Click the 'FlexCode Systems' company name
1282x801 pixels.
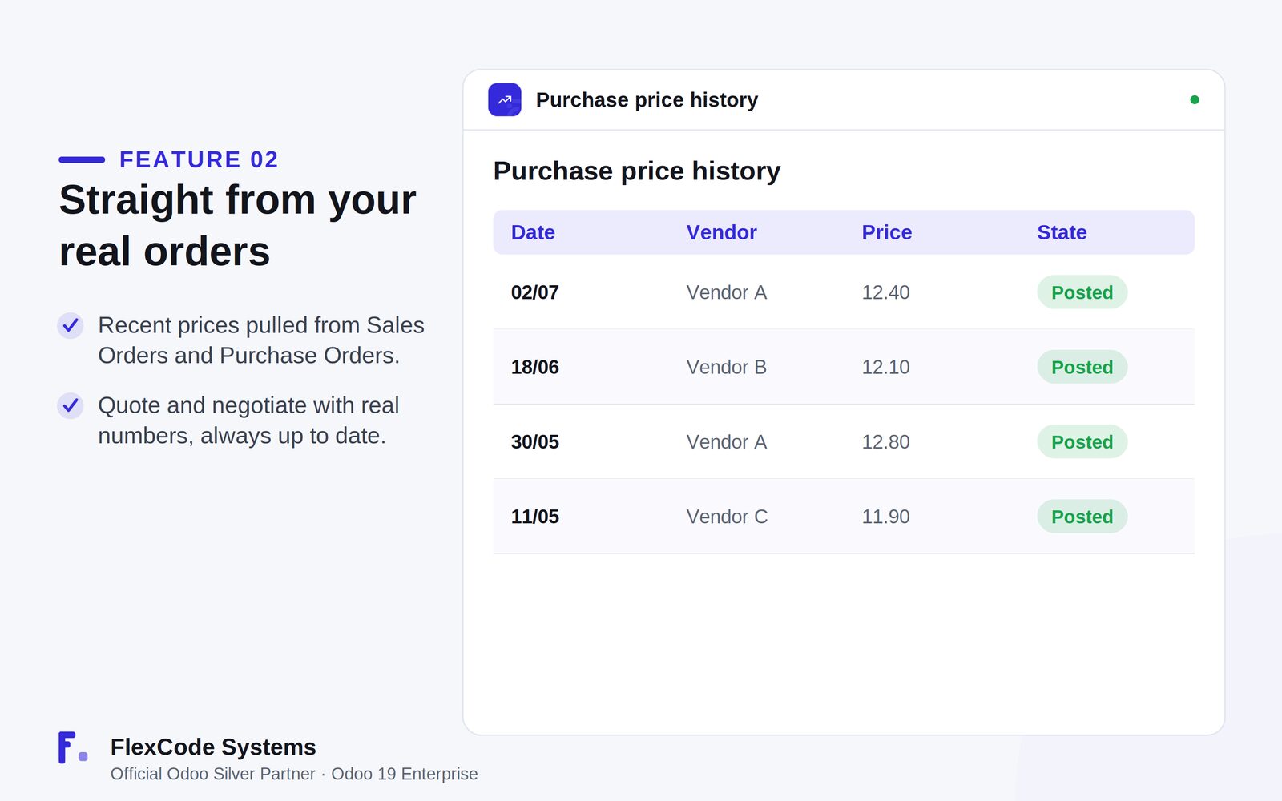(213, 747)
